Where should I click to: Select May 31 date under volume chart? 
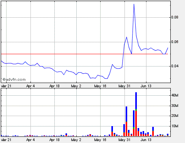click(124, 140)
